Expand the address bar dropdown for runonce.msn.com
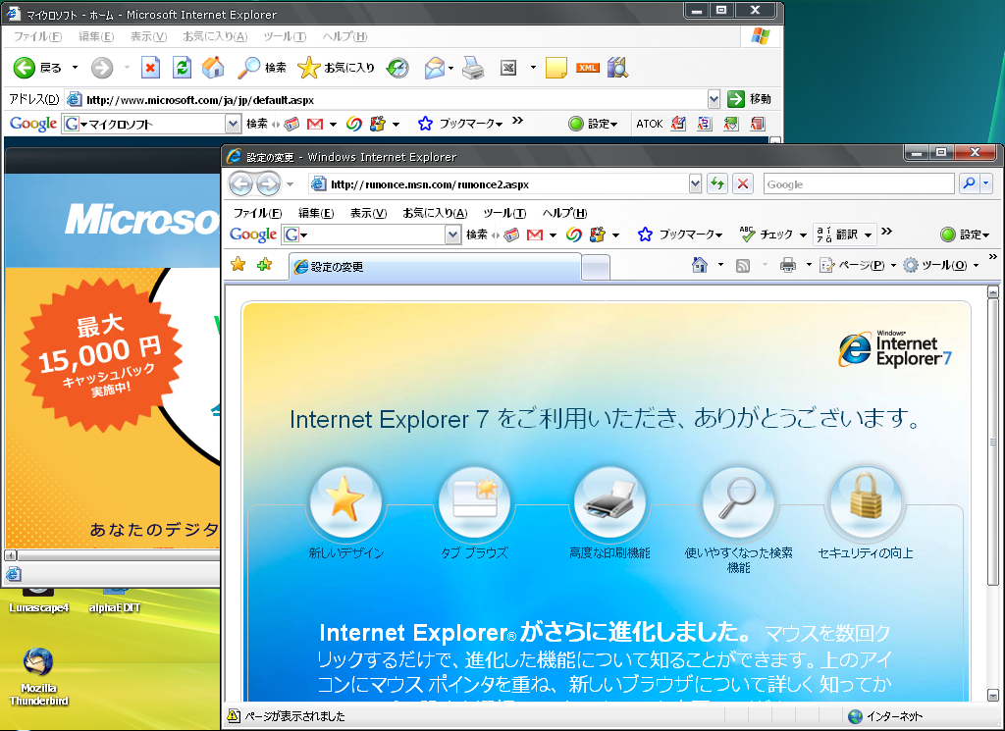This screenshot has width=1005, height=731. click(x=695, y=184)
